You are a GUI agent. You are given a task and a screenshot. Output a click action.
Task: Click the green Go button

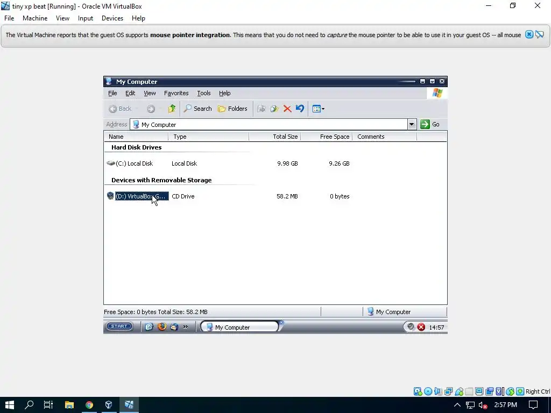(x=430, y=124)
